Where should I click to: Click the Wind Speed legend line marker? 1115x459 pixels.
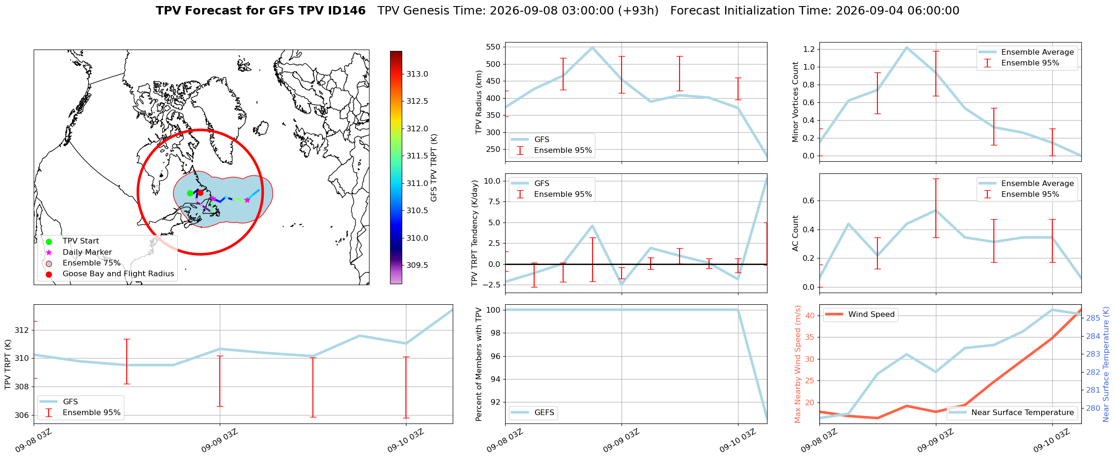point(833,315)
